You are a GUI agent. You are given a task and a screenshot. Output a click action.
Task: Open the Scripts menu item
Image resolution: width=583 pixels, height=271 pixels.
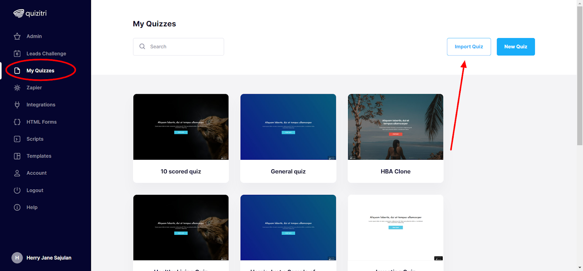(x=35, y=139)
